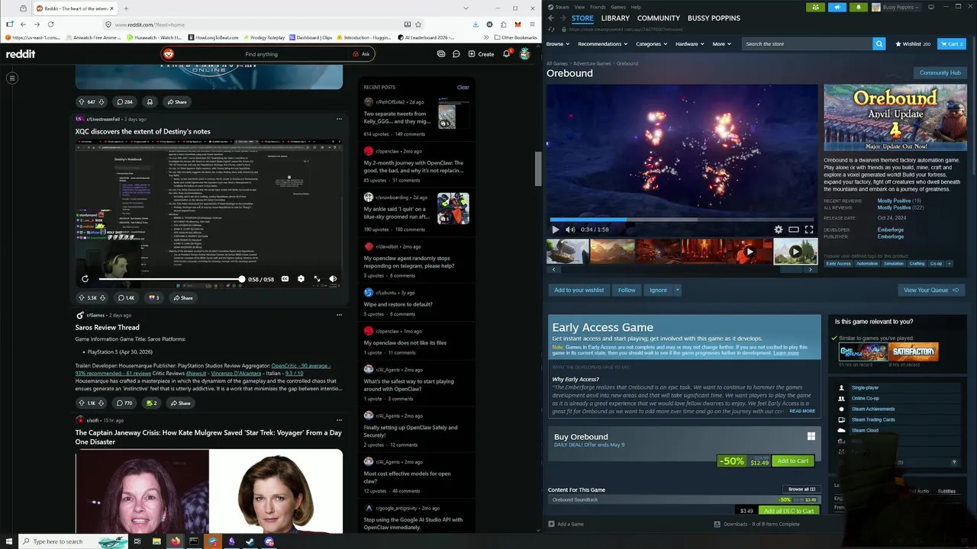The width and height of the screenshot is (977, 549).
Task: Expand the Steam More dropdown
Action: (x=721, y=44)
